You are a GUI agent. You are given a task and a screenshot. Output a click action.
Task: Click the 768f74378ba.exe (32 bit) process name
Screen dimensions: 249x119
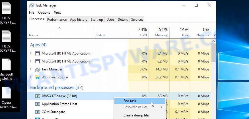pos(59,96)
